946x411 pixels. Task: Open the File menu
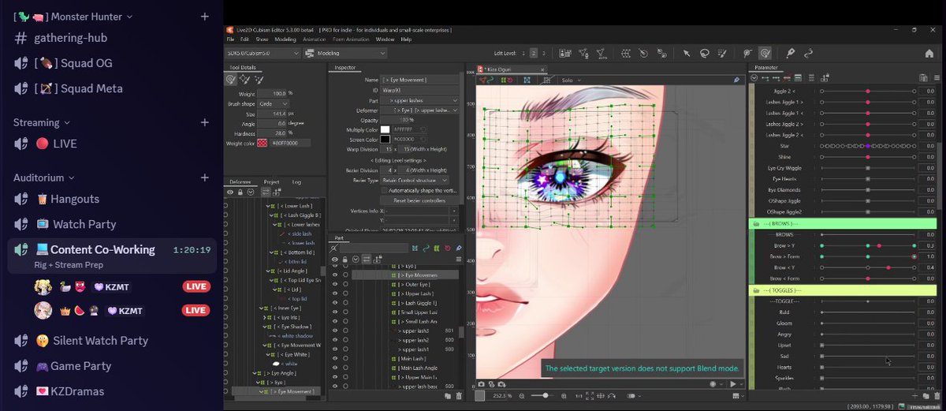coord(231,39)
